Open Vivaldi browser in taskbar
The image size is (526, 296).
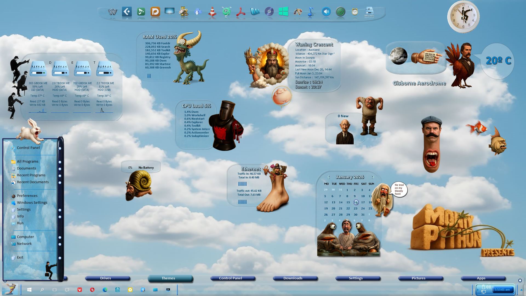coord(80,290)
